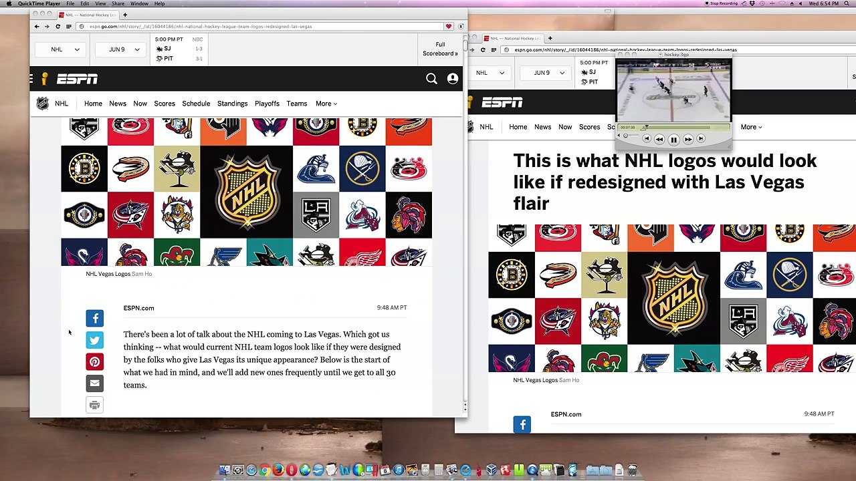856x481 pixels.
Task: Expand the More dropdown in left window nav
Action: tap(326, 104)
